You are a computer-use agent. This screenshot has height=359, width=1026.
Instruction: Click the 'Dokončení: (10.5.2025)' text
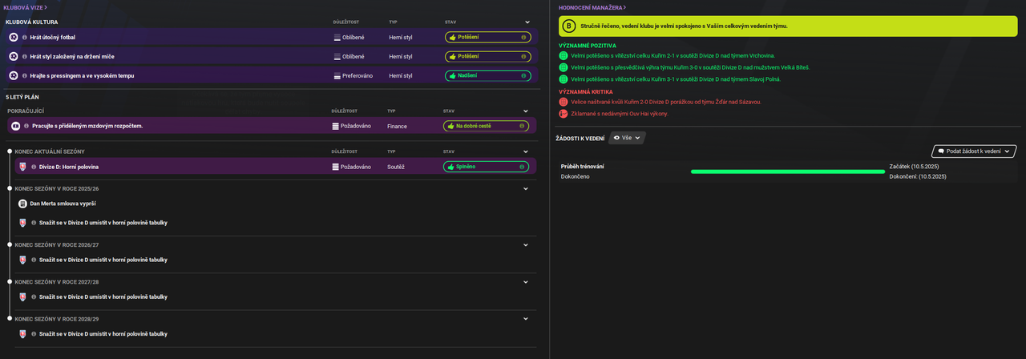918,176
